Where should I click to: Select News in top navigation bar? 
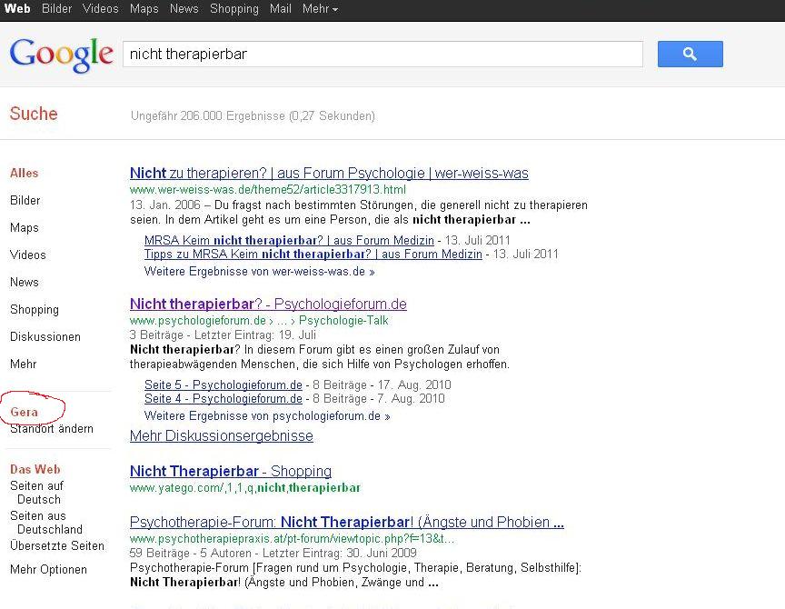pyautogui.click(x=184, y=8)
